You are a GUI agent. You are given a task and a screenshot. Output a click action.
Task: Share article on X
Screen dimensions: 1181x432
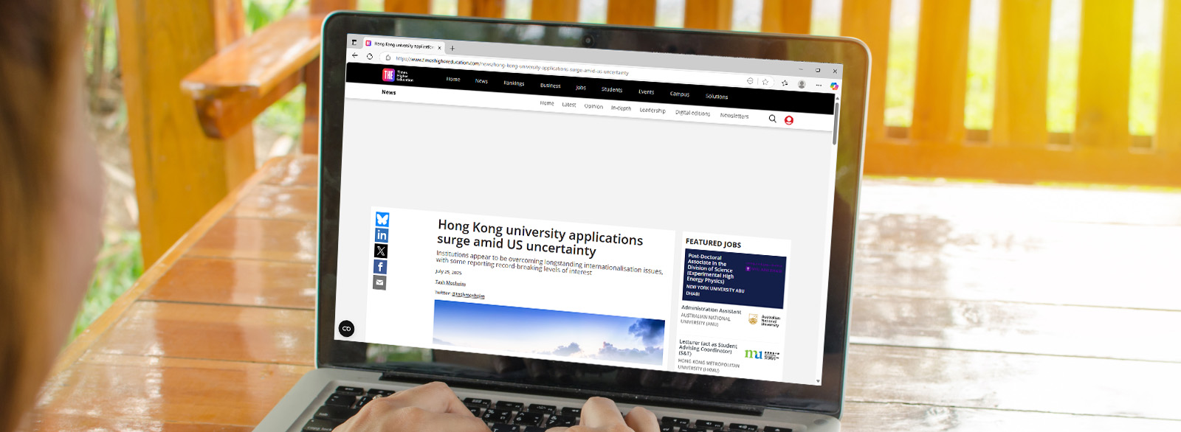(381, 251)
